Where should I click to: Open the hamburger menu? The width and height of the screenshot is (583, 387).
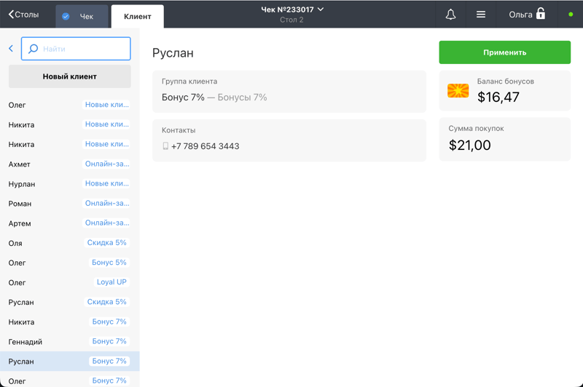pyautogui.click(x=481, y=15)
